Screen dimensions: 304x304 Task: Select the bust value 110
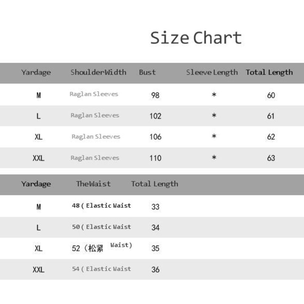tap(155, 158)
